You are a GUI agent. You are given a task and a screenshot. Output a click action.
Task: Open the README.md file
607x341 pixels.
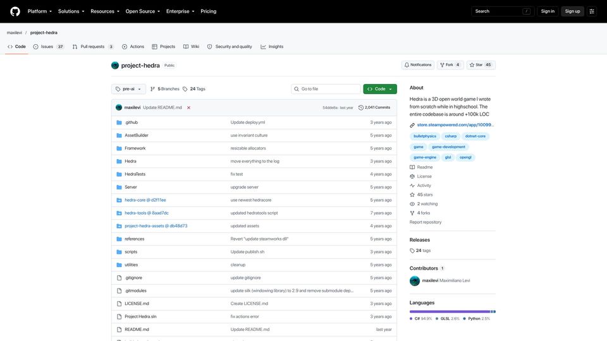click(137, 330)
